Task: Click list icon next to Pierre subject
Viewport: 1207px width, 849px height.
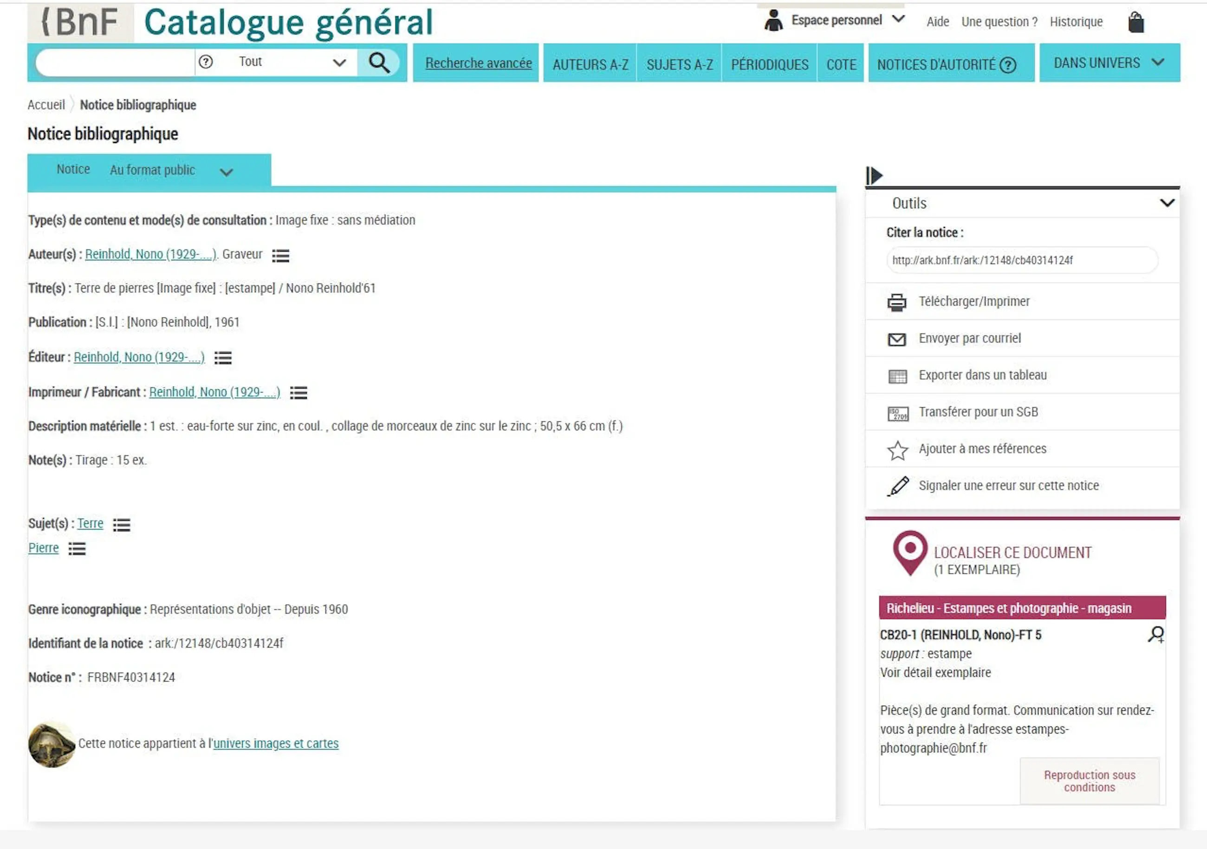Action: (x=77, y=549)
